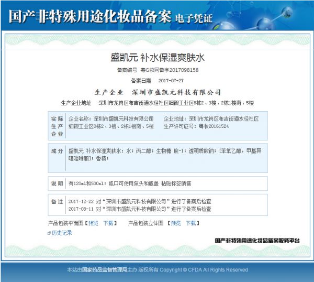Click the 电子凭证 banner subtitle

pos(194,18)
